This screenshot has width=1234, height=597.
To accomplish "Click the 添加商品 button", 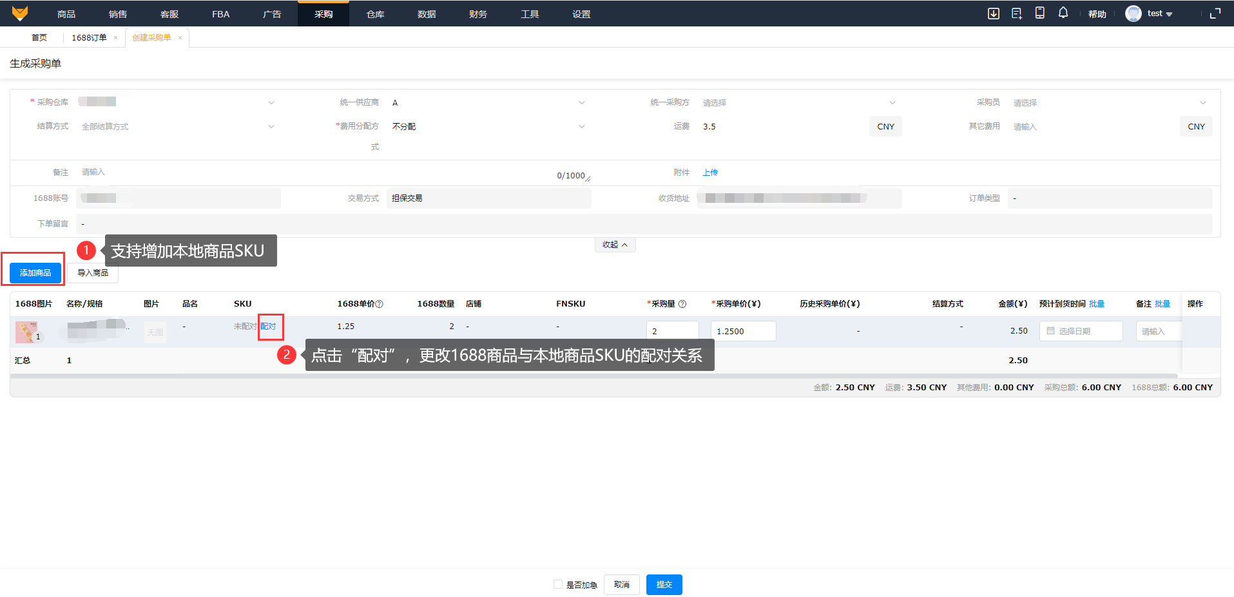I will tap(35, 273).
